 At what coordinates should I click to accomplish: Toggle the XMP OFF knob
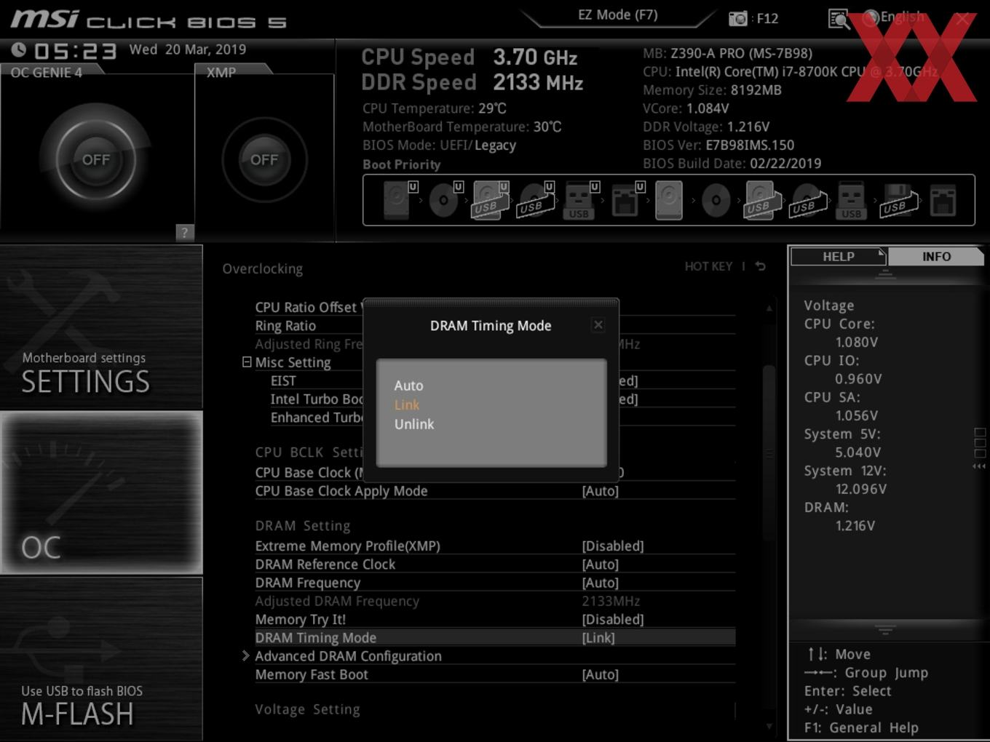pyautogui.click(x=264, y=159)
